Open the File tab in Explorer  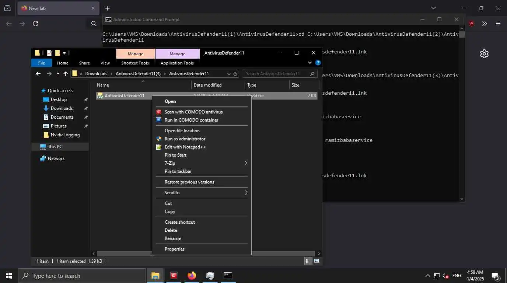42,63
